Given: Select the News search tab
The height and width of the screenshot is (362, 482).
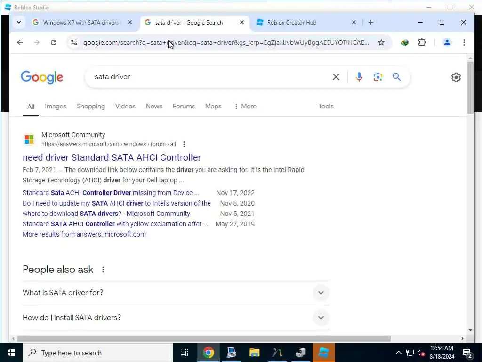Looking at the screenshot, I should tap(154, 106).
